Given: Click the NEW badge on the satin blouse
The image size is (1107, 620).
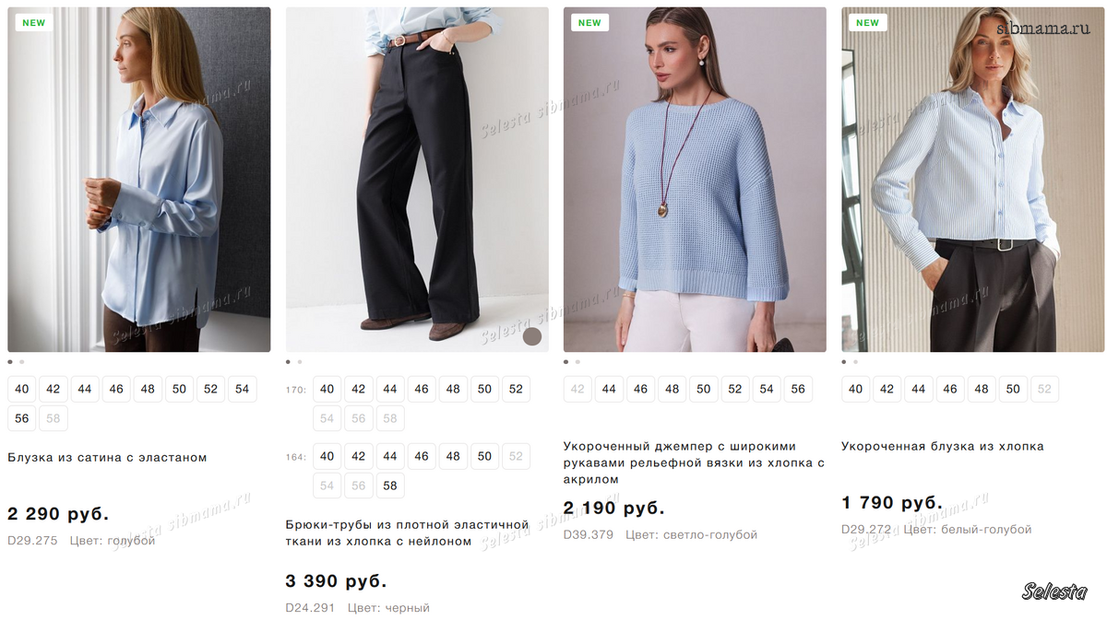Looking at the screenshot, I should (x=34, y=23).
